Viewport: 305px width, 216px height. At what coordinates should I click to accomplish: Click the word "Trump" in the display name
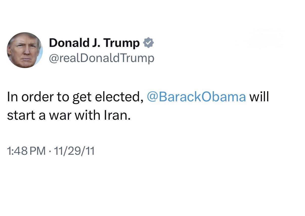click(x=121, y=43)
